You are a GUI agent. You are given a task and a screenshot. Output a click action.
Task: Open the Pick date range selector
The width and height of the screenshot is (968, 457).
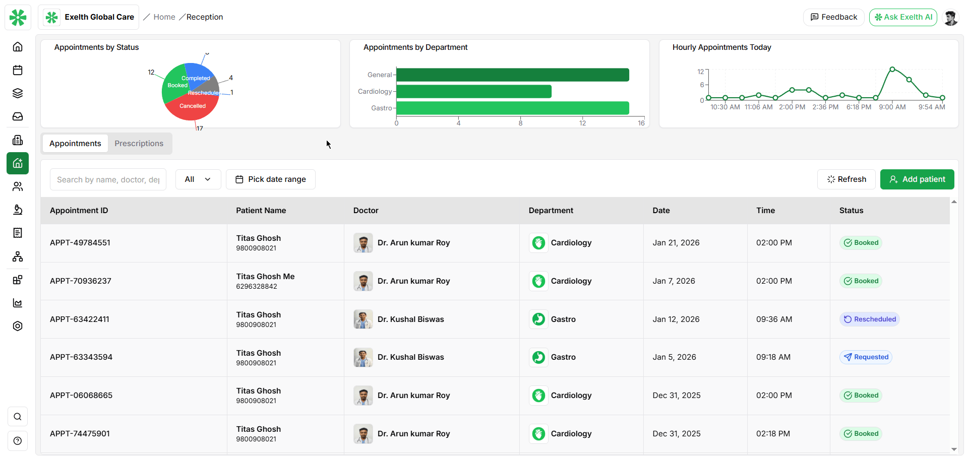pyautogui.click(x=271, y=179)
